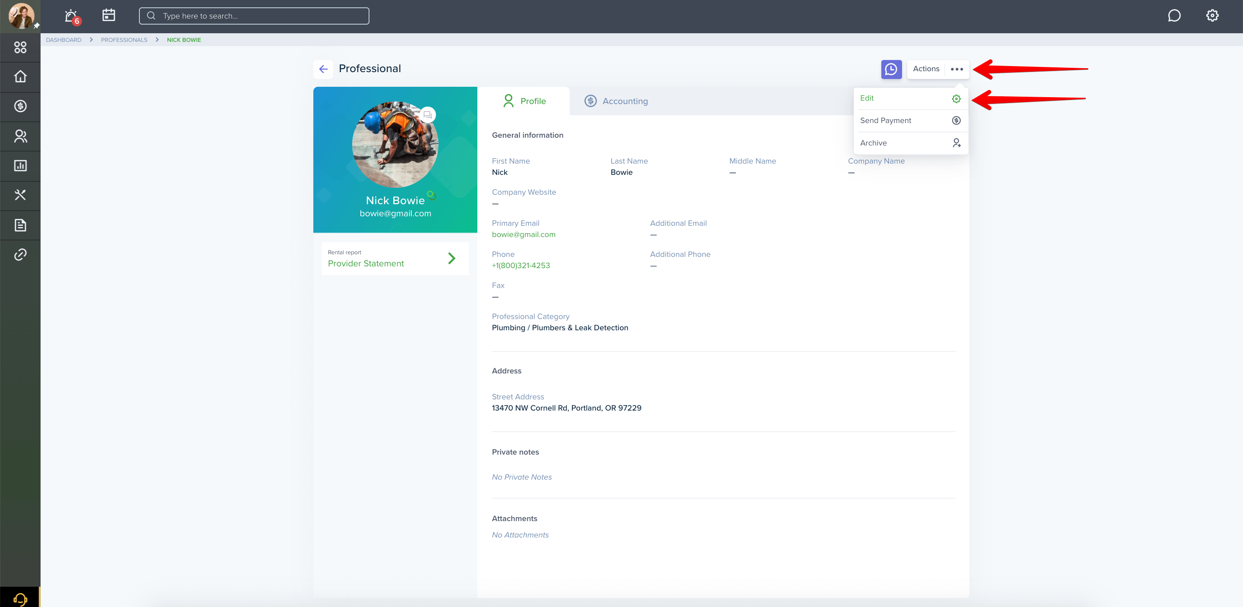Open the notifications bell icon

pyautogui.click(x=71, y=16)
